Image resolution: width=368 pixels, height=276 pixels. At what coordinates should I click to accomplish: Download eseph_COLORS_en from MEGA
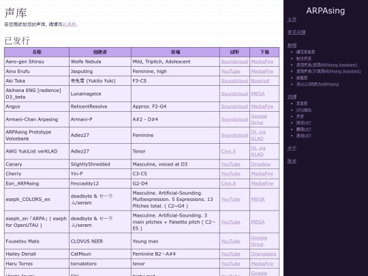258,200
